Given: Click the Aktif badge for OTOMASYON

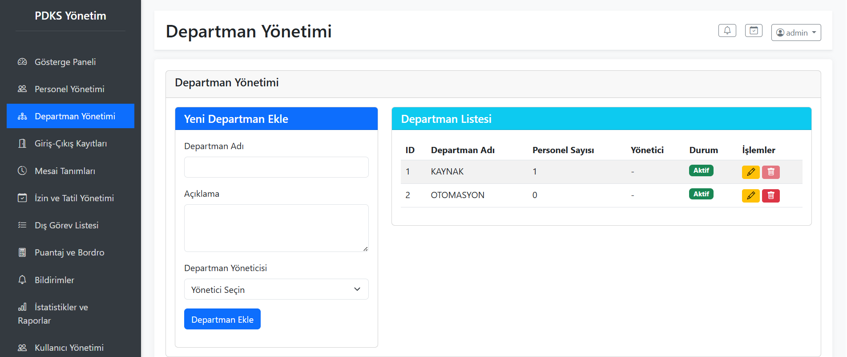Looking at the screenshot, I should (x=701, y=194).
